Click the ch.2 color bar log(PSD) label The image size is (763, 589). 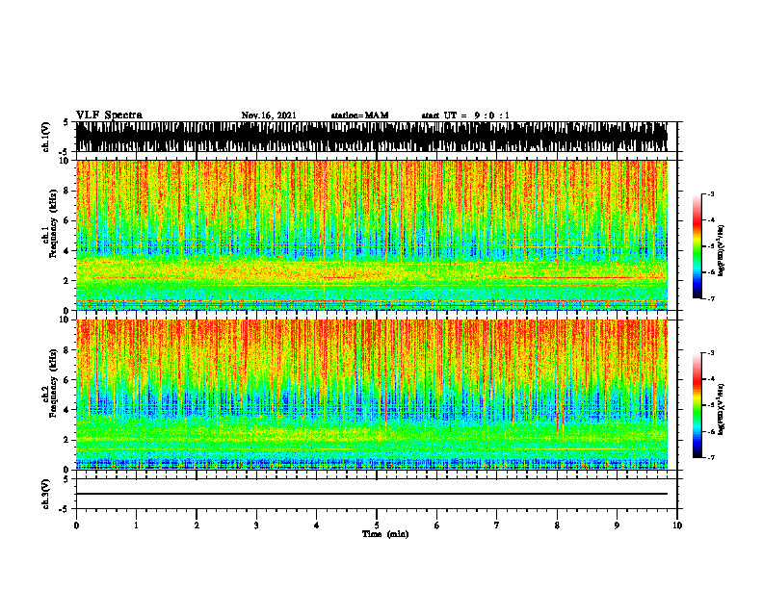[723, 409]
